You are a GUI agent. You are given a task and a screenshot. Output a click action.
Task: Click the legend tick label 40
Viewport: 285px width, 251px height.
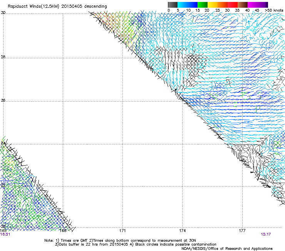point(247,10)
